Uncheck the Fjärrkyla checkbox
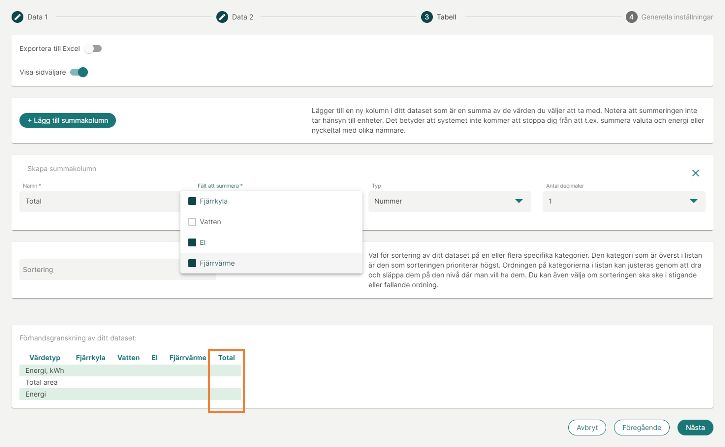725x447 pixels. click(192, 201)
